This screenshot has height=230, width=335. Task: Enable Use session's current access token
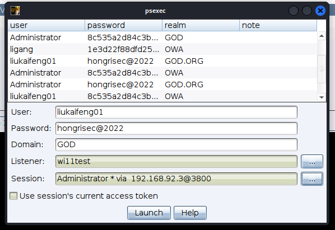[13, 196]
